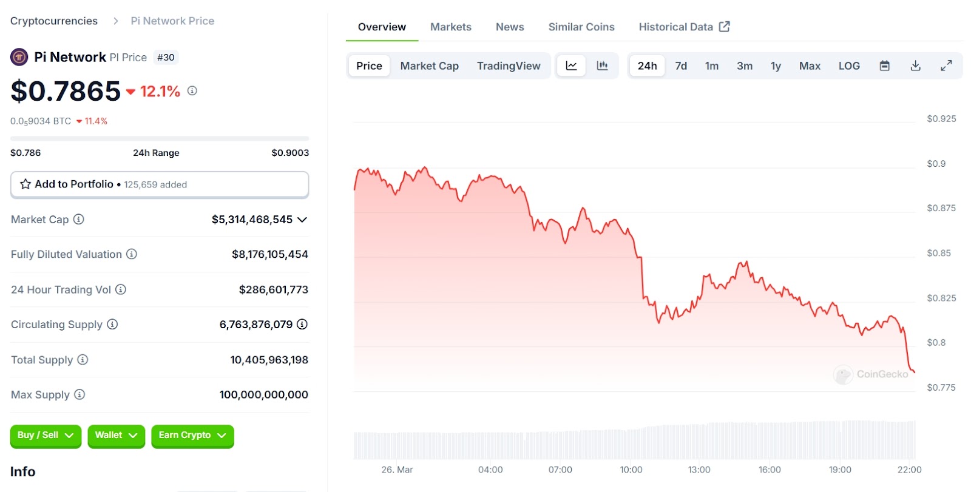Image resolution: width=971 pixels, height=492 pixels.
Task: Switch to line chart view icon
Action: 571,66
